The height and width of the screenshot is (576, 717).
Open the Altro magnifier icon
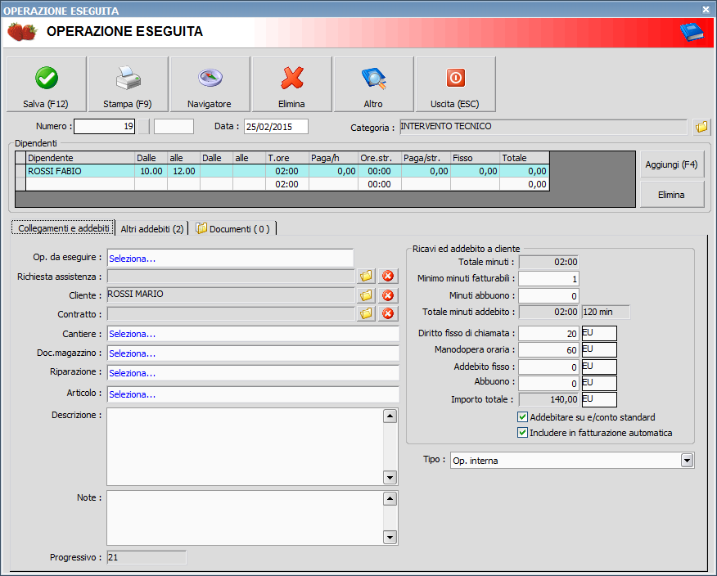pyautogui.click(x=373, y=78)
